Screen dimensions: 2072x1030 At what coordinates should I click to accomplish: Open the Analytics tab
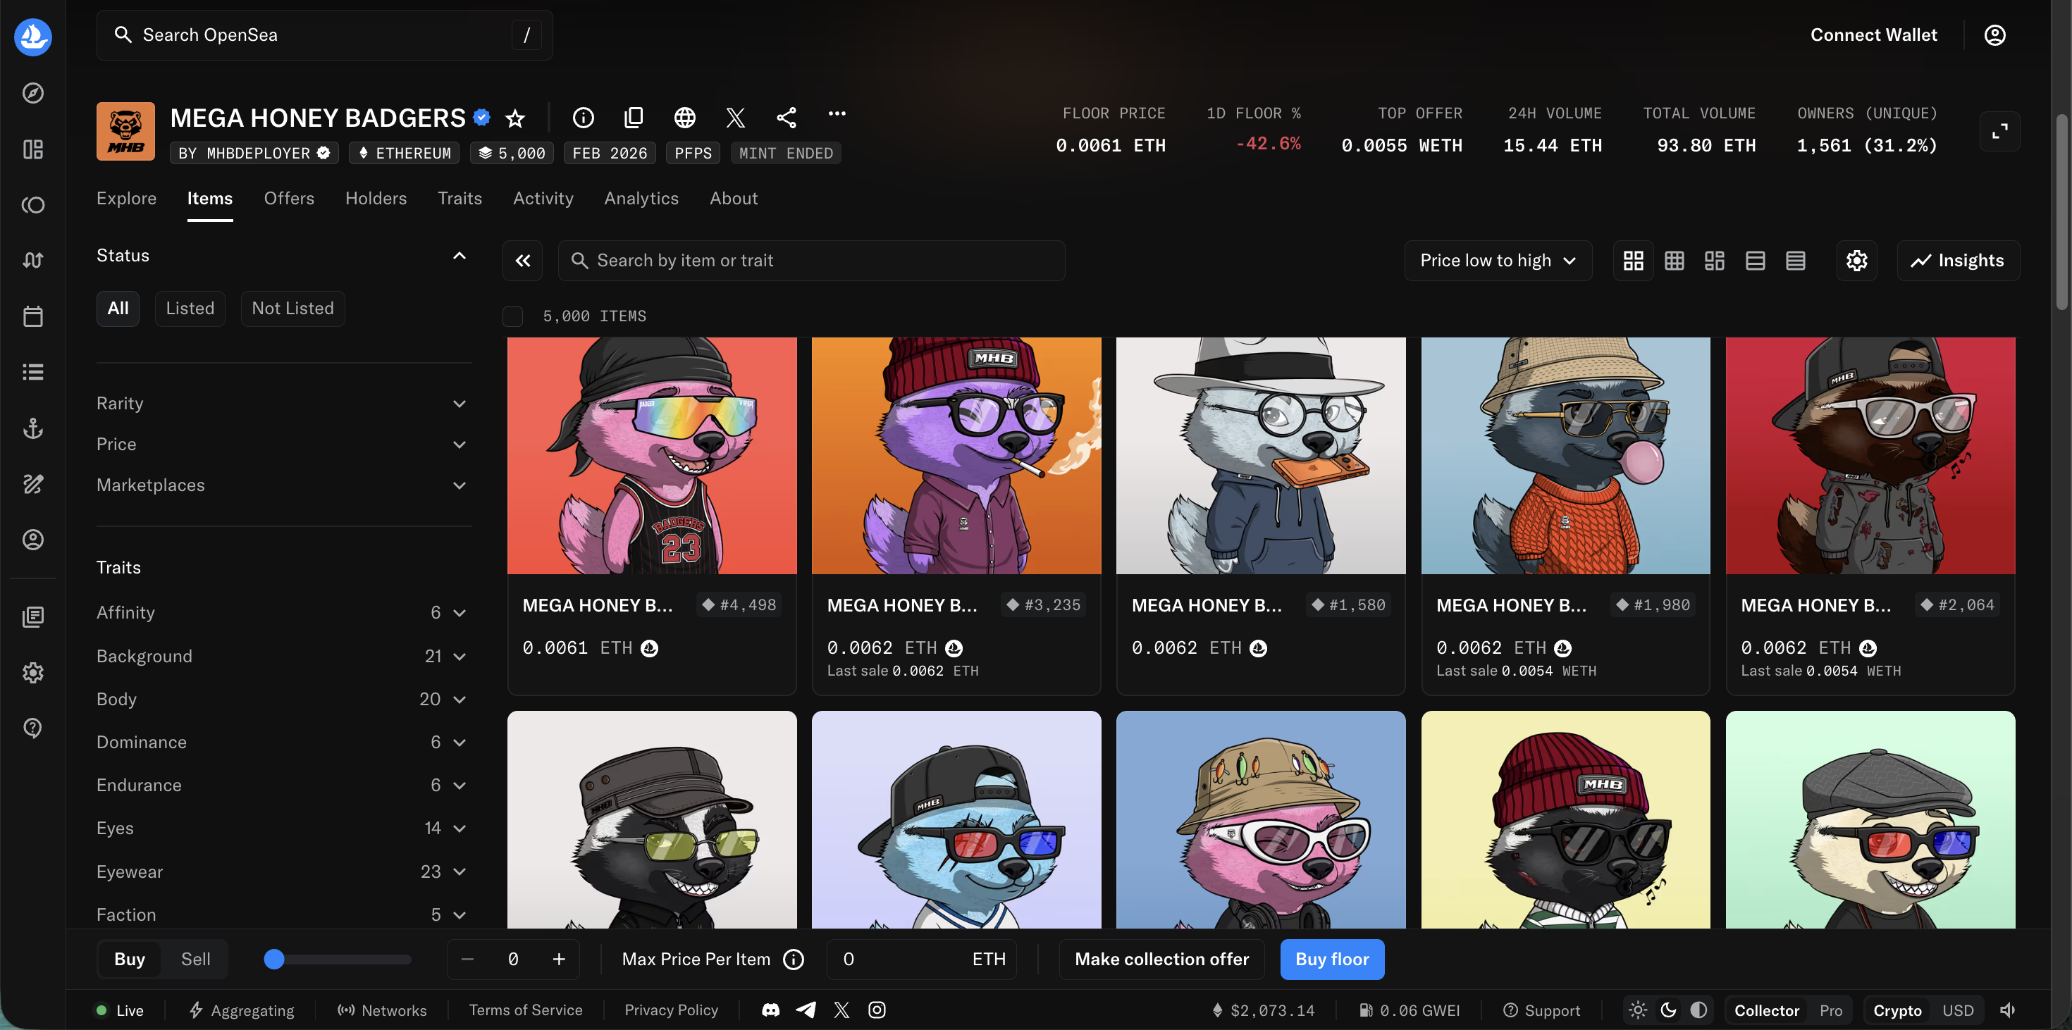click(x=641, y=199)
